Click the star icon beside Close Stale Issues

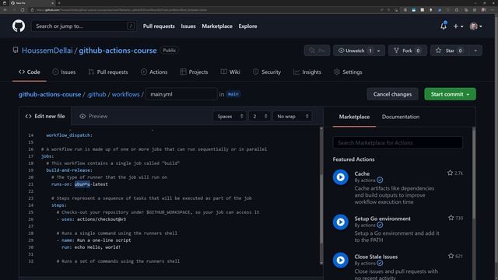pos(451,256)
